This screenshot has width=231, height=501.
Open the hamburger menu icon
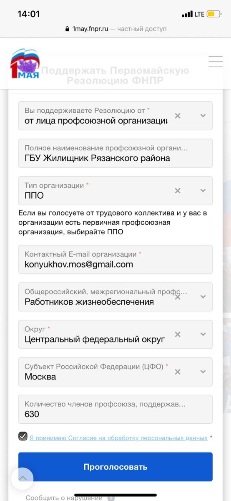pos(216,62)
